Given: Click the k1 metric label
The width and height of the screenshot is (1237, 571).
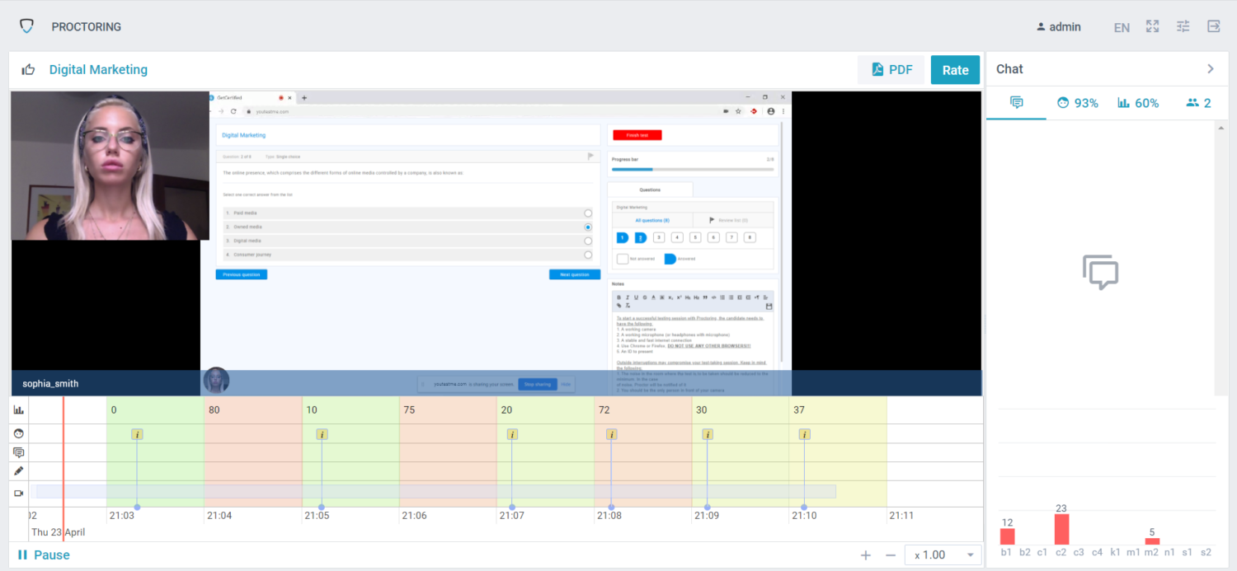Looking at the screenshot, I should 1115,552.
